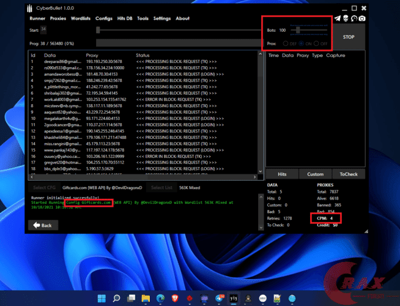Open Windows Search from the taskbar
Image resolution: width=400 pixels, height=306 pixels.
point(117,298)
